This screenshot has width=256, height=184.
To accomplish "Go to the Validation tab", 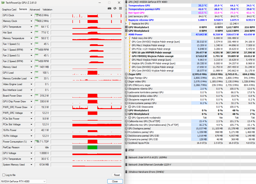I will click(47, 9).
